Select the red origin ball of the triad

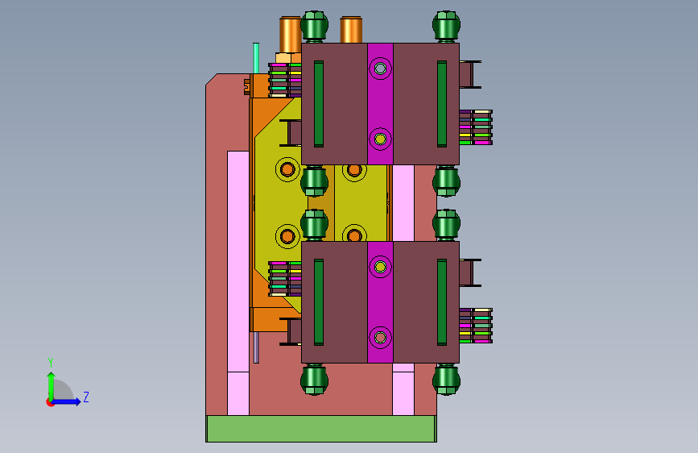point(50,402)
